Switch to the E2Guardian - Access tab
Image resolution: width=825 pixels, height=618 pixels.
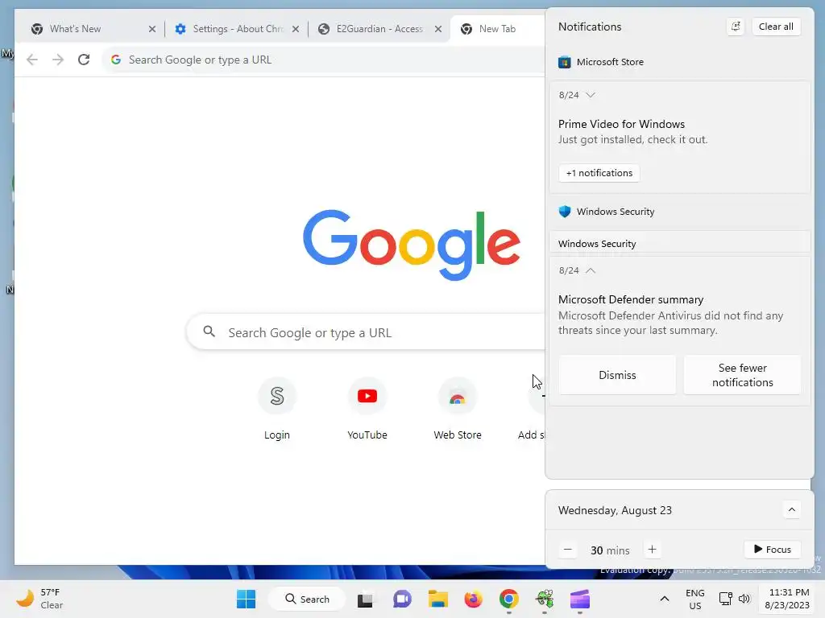pyautogui.click(x=379, y=29)
